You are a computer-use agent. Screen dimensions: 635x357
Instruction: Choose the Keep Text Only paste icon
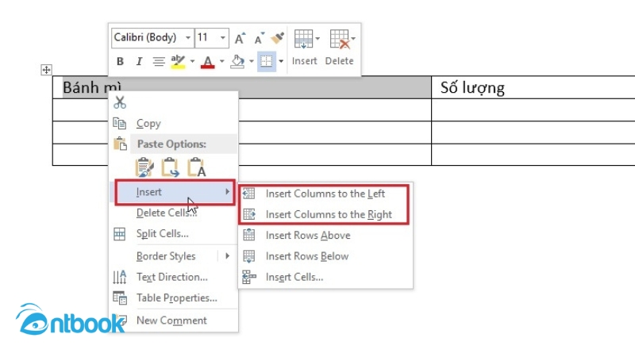(196, 167)
